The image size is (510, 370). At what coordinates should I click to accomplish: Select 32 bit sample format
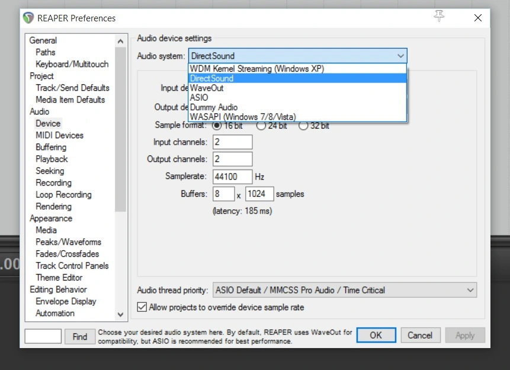pyautogui.click(x=303, y=125)
